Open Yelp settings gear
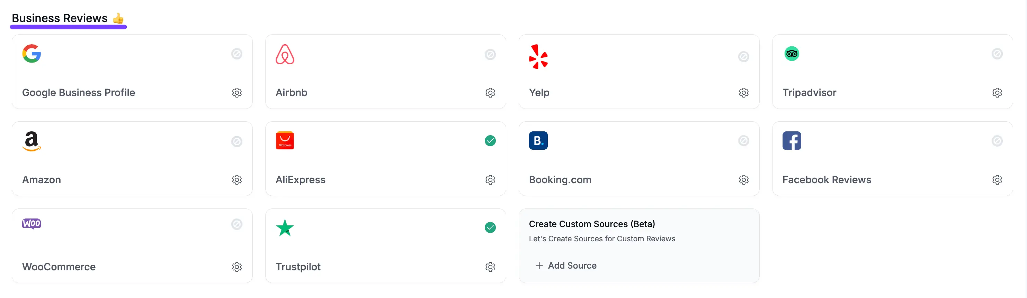Viewport: 1027px width, 298px height. point(743,93)
